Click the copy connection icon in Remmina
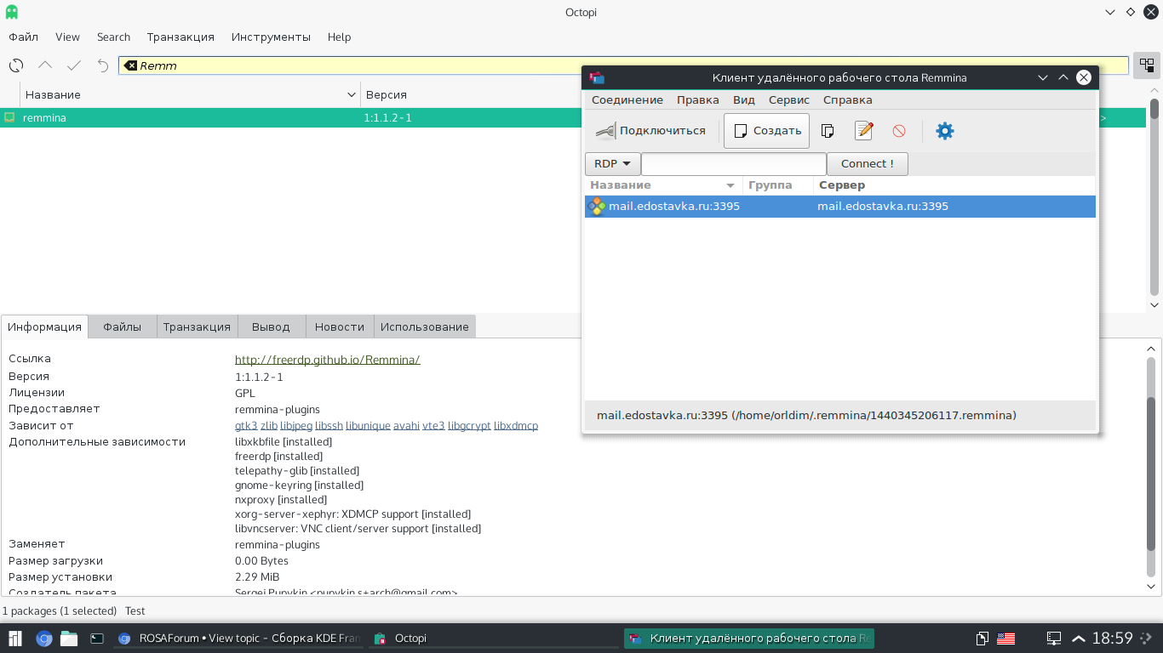Image resolution: width=1163 pixels, height=653 pixels. [827, 131]
